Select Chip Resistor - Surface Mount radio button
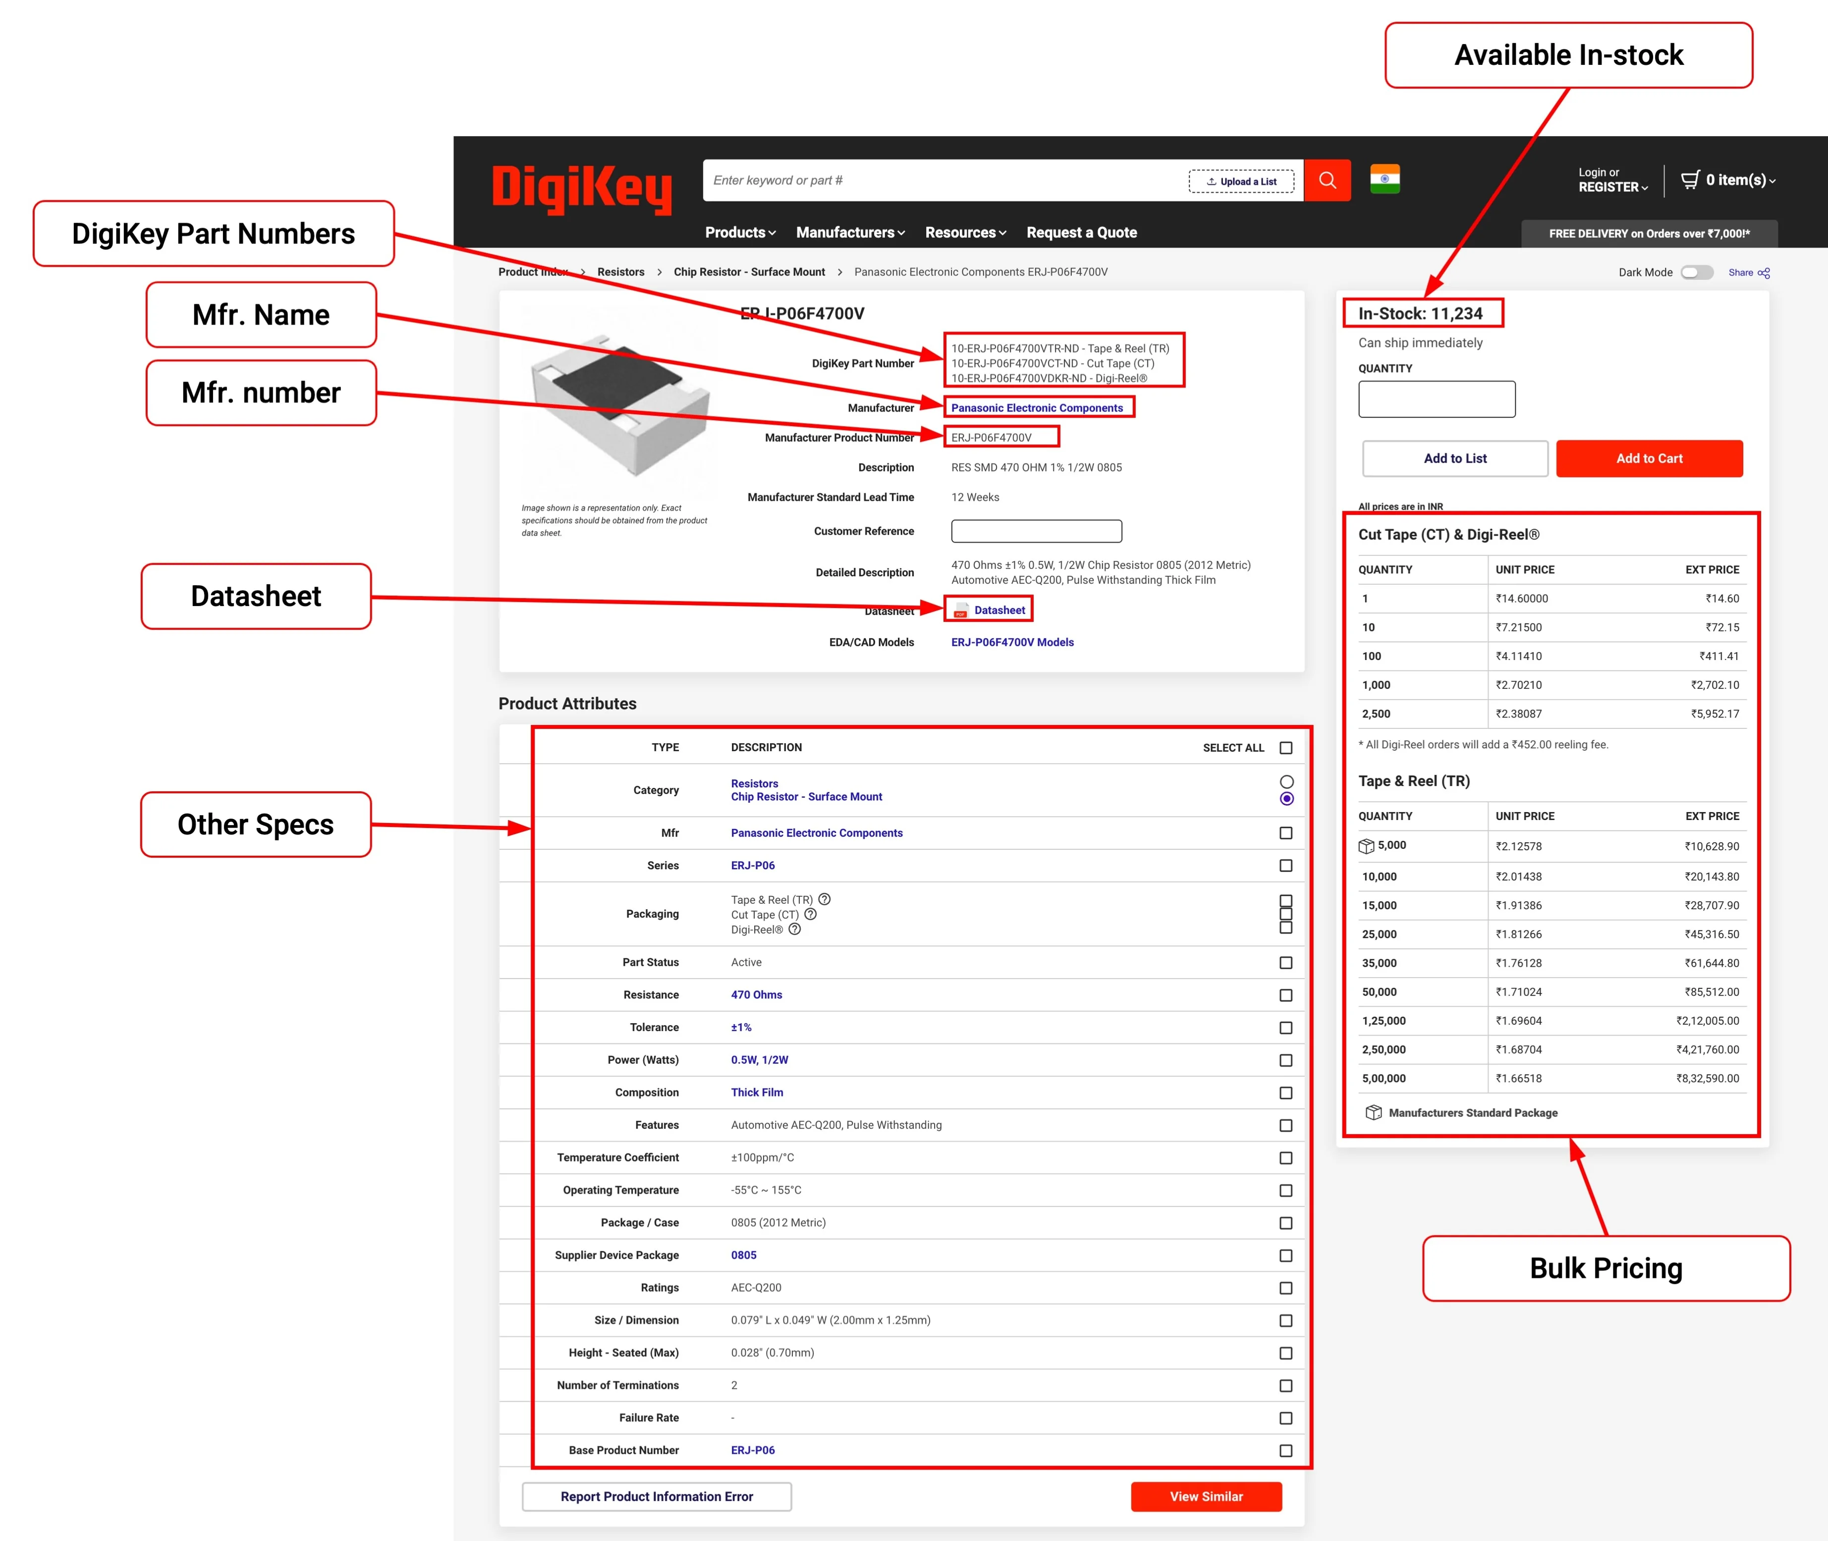 coord(1286,798)
